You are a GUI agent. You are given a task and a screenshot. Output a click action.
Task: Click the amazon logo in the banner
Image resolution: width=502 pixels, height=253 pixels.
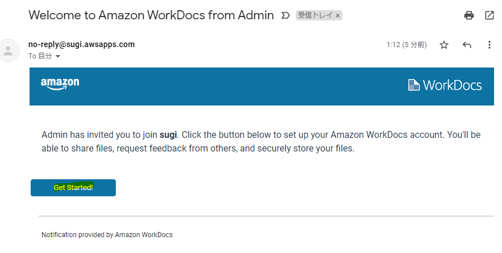pyautogui.click(x=60, y=84)
